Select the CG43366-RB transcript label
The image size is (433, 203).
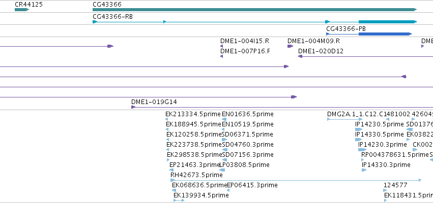coord(112,17)
